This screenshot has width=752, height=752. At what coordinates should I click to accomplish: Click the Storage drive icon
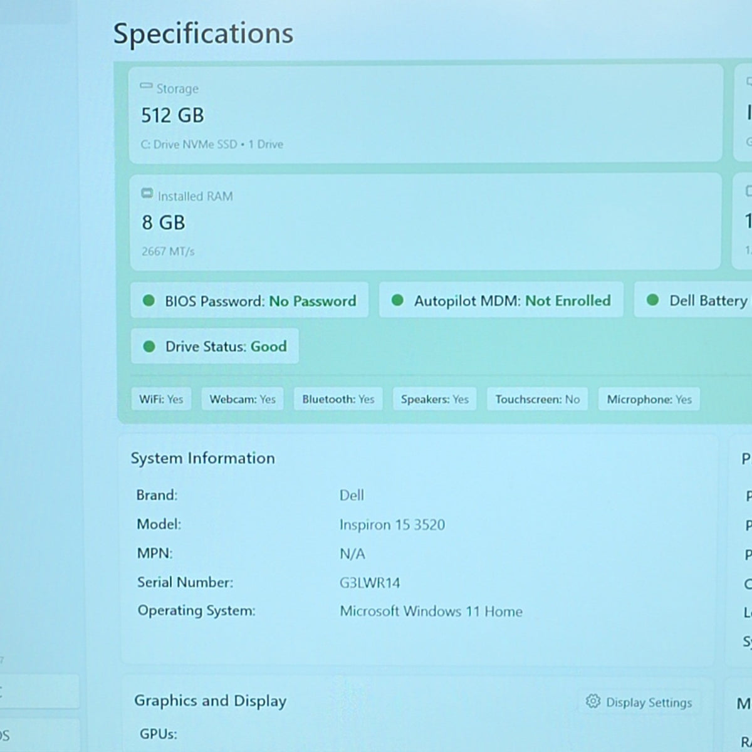[146, 86]
